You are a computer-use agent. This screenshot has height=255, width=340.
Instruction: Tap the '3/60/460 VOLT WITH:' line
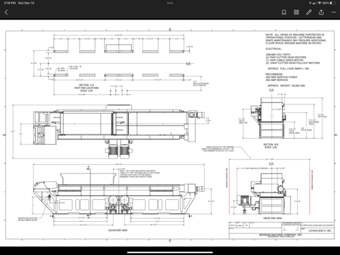tap(278, 54)
